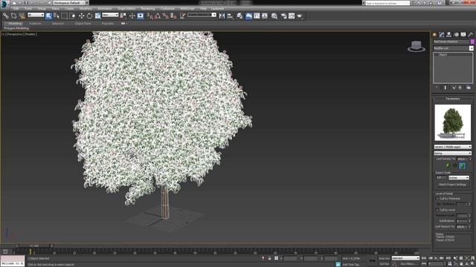
Task: Switch to the Utilities command panel
Action: click(471, 35)
